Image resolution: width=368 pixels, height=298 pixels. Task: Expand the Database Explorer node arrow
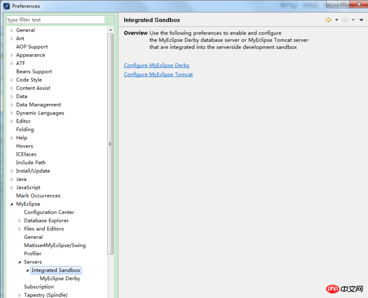tap(20, 221)
